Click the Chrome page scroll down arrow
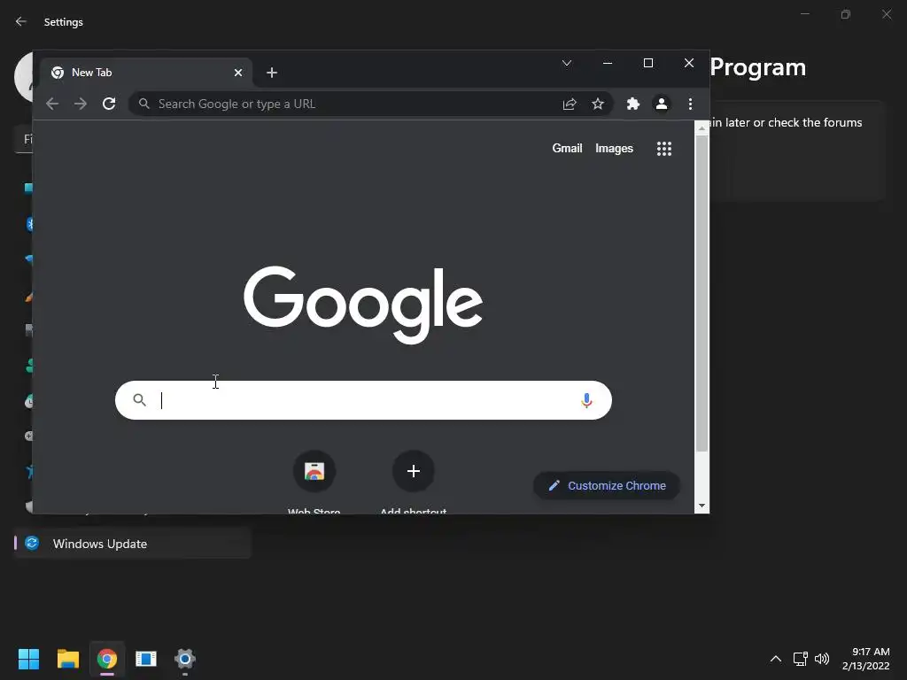Image resolution: width=907 pixels, height=680 pixels. (702, 506)
